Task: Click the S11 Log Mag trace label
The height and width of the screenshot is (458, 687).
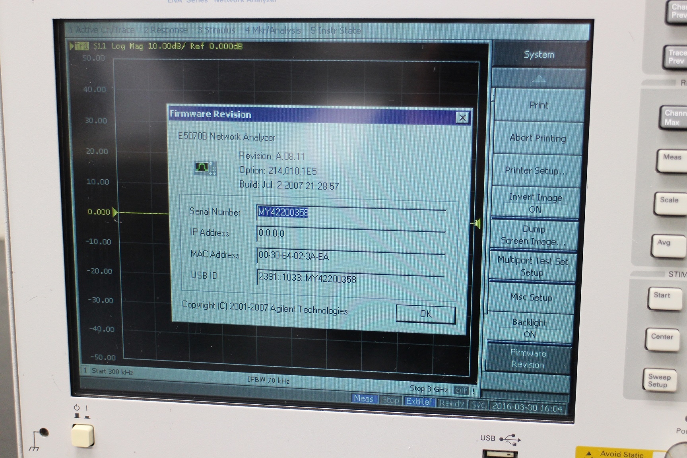Action: click(x=168, y=47)
